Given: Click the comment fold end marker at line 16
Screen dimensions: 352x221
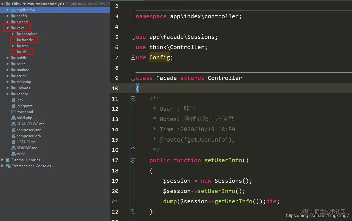Looking at the screenshot, I should pos(133,150).
